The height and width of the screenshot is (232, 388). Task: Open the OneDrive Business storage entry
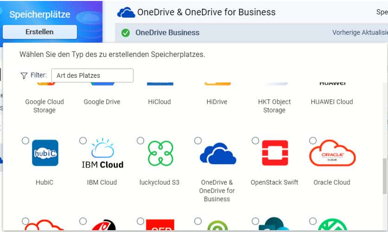(251, 32)
